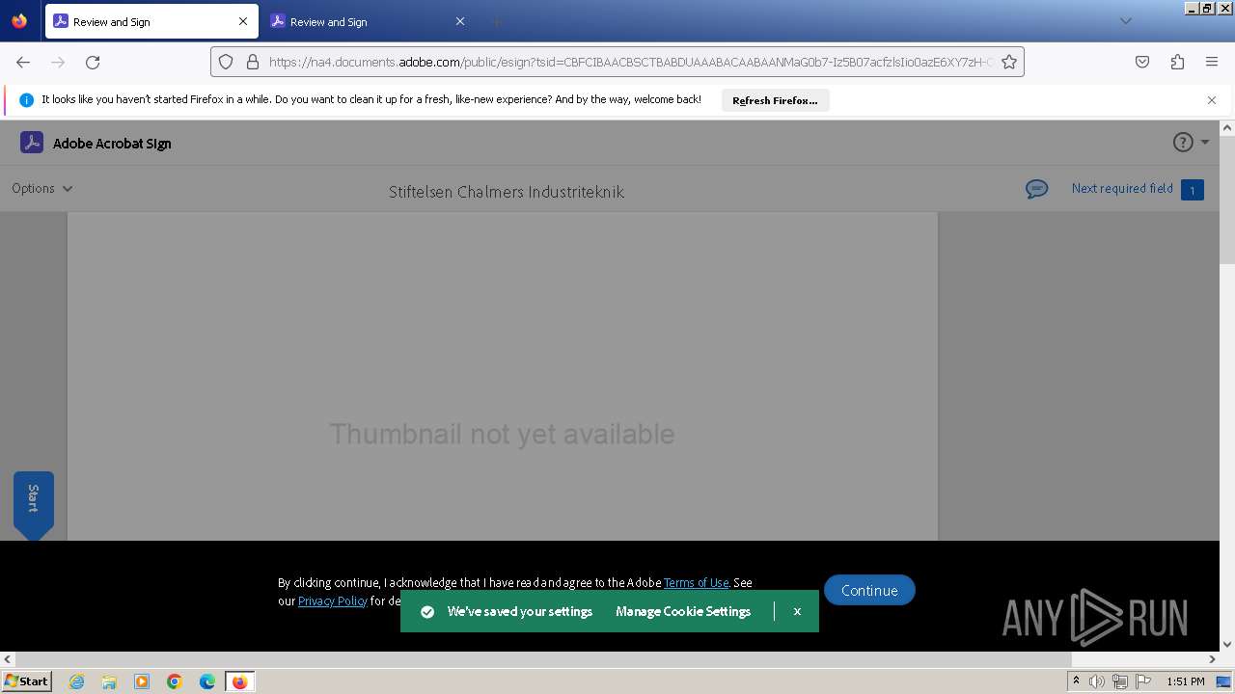
Task: Open network tray icon
Action: click(1120, 681)
